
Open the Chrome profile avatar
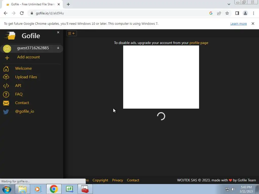coord(245,13)
